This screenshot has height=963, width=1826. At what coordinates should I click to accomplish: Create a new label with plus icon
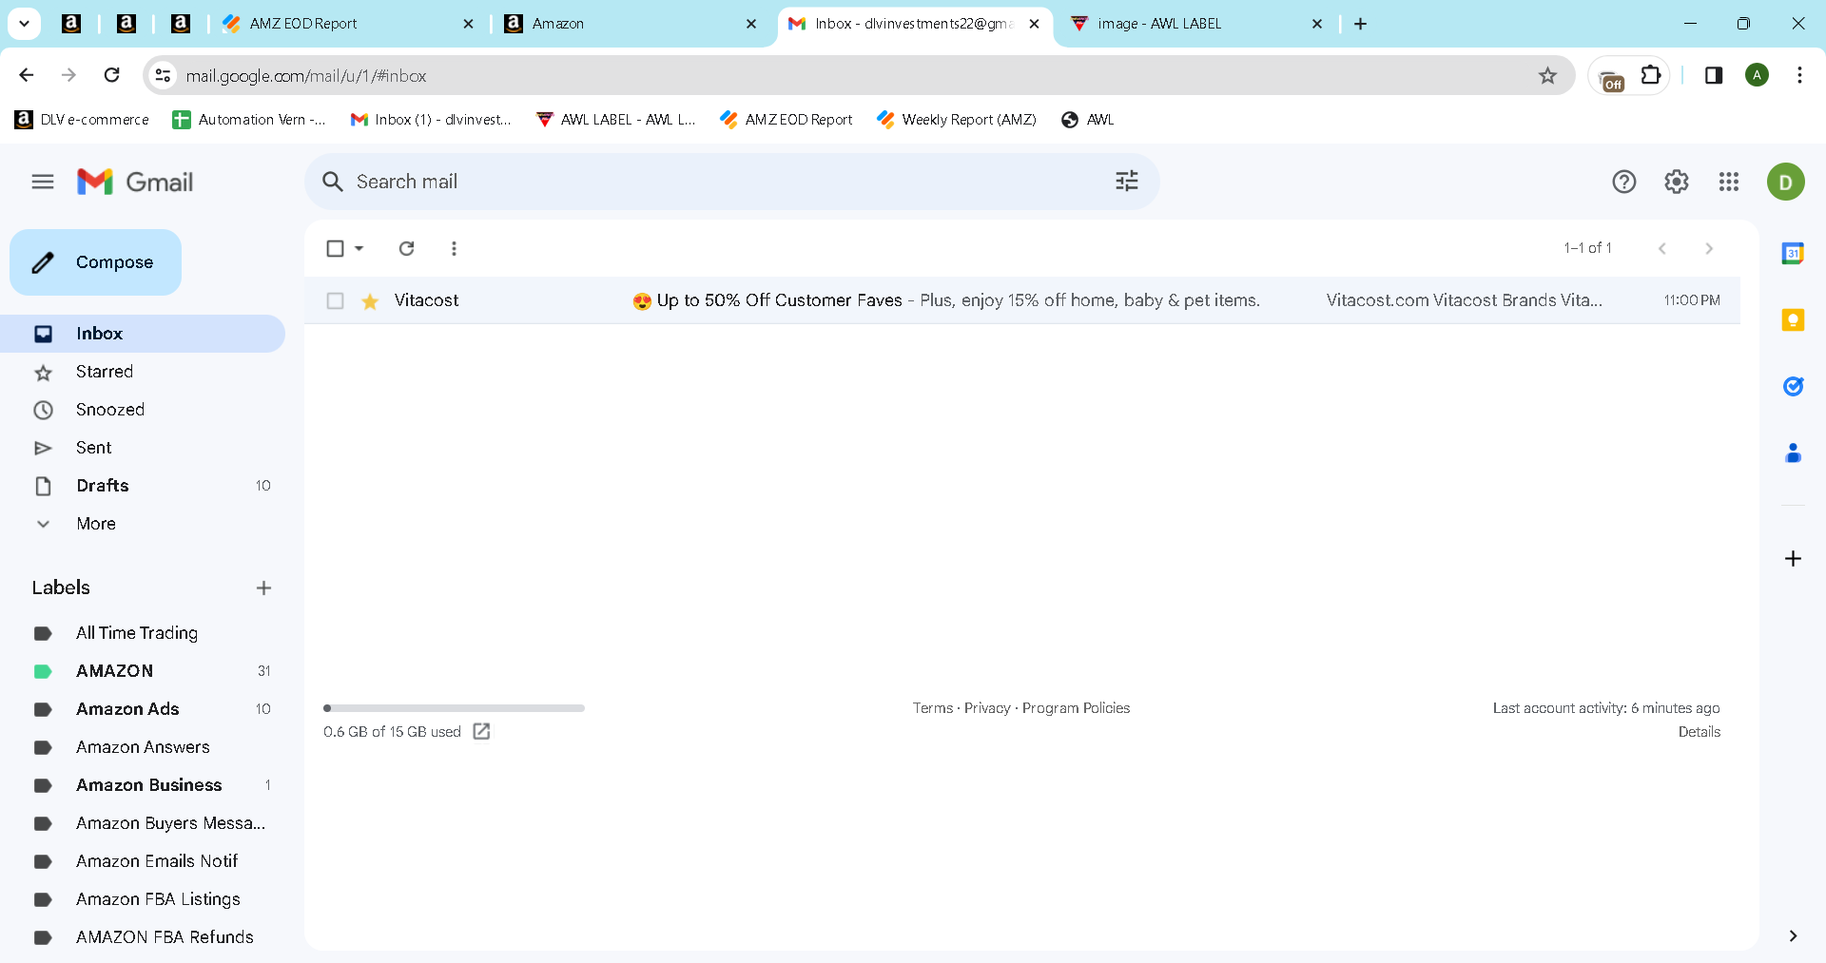point(264,588)
